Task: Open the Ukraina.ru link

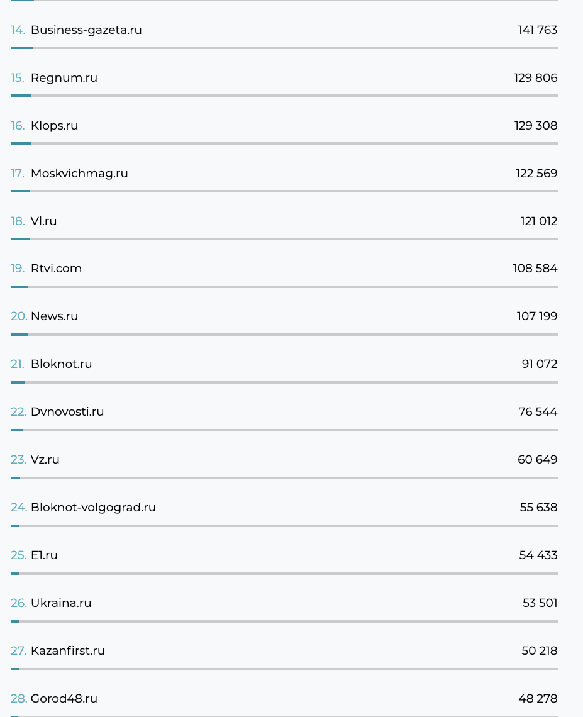Action: (61, 603)
